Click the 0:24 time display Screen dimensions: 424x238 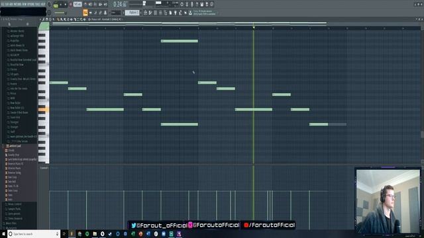[120, 5]
